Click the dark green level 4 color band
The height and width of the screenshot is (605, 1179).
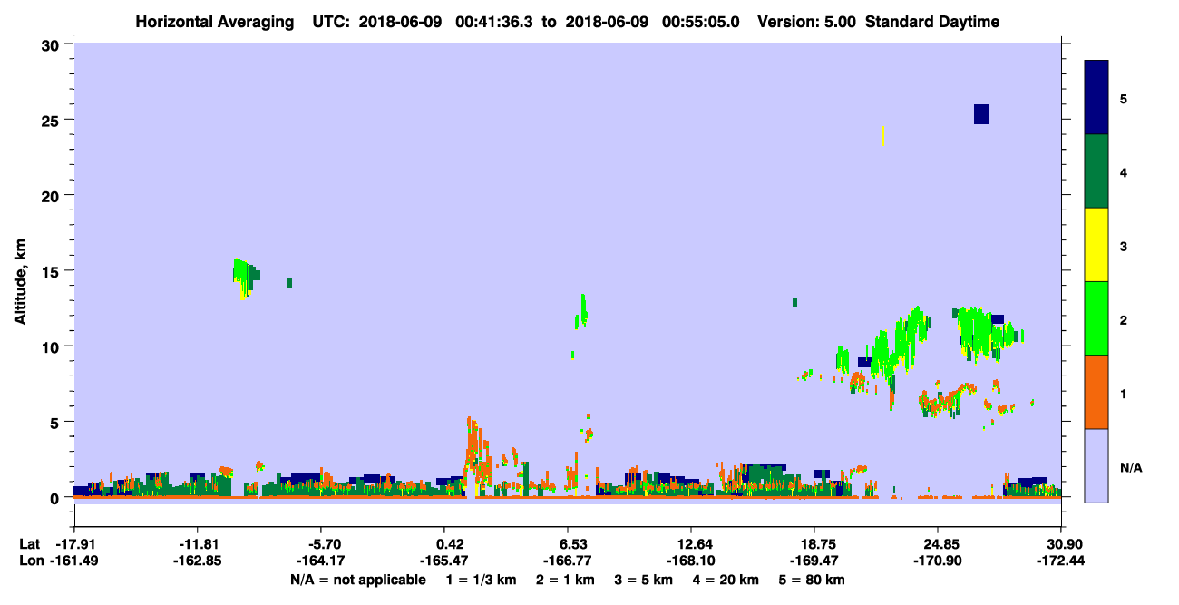point(1096,171)
